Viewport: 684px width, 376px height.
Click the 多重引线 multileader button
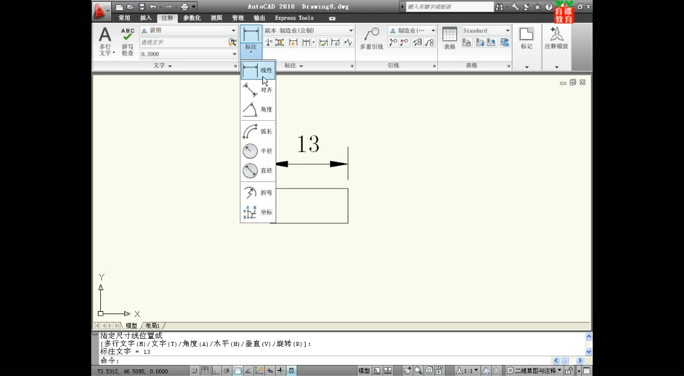point(372,38)
